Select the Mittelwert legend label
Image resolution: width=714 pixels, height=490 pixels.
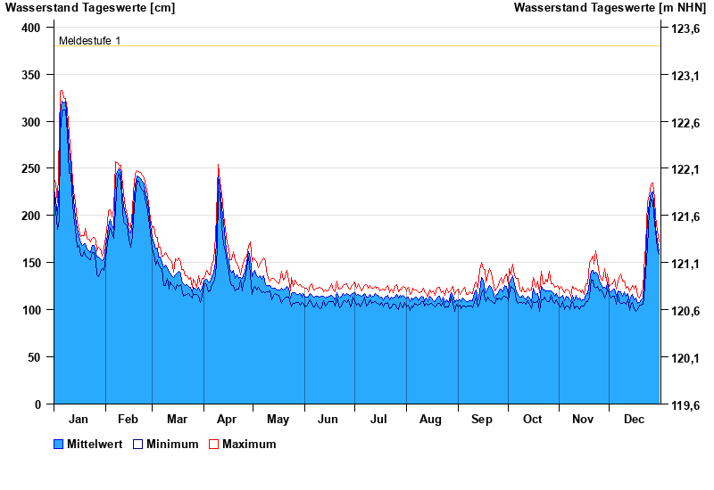95,445
